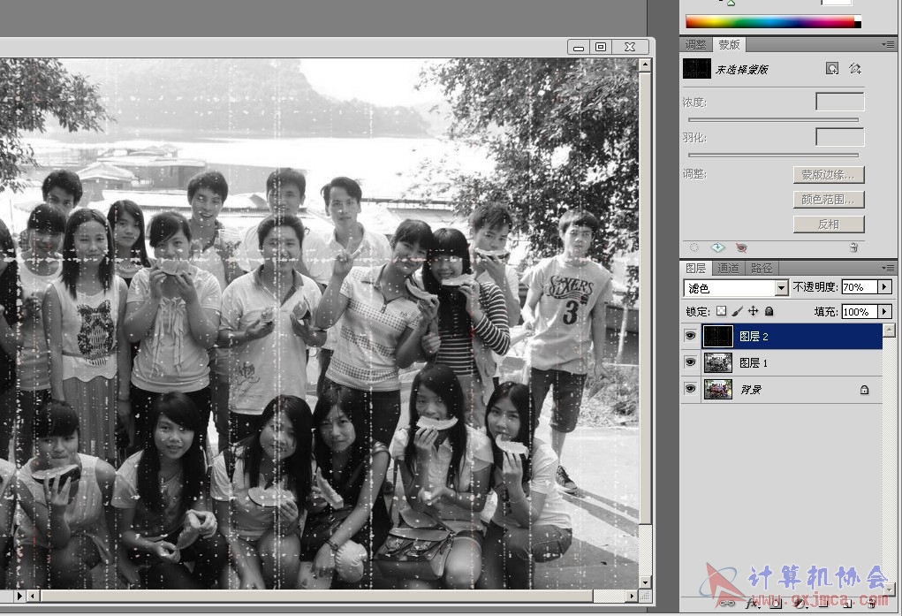Lock transparent pixels for 图层 2
This screenshot has width=902, height=616.
722,311
